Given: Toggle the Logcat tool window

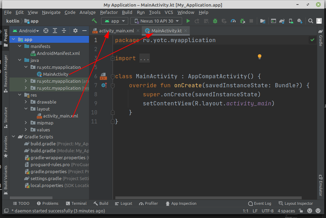Looking at the screenshot, I should (123, 203).
